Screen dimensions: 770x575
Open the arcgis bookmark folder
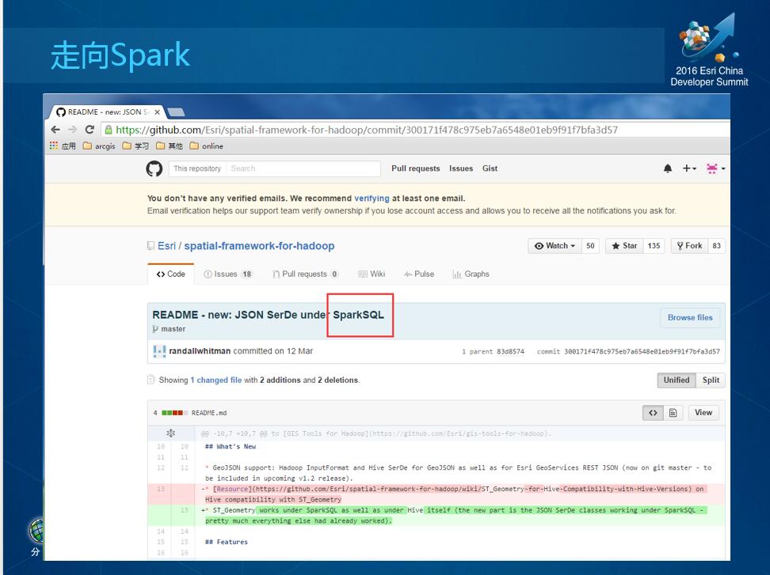coord(99,146)
